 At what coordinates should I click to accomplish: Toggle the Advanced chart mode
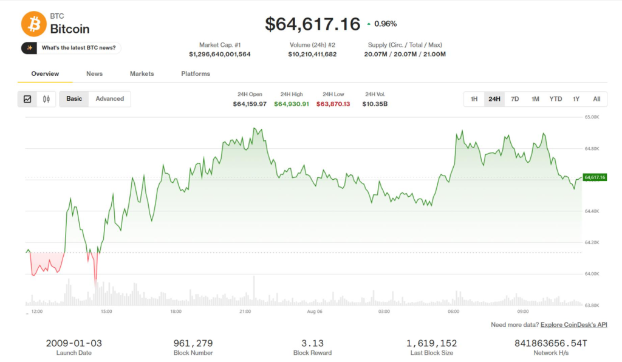pyautogui.click(x=109, y=99)
